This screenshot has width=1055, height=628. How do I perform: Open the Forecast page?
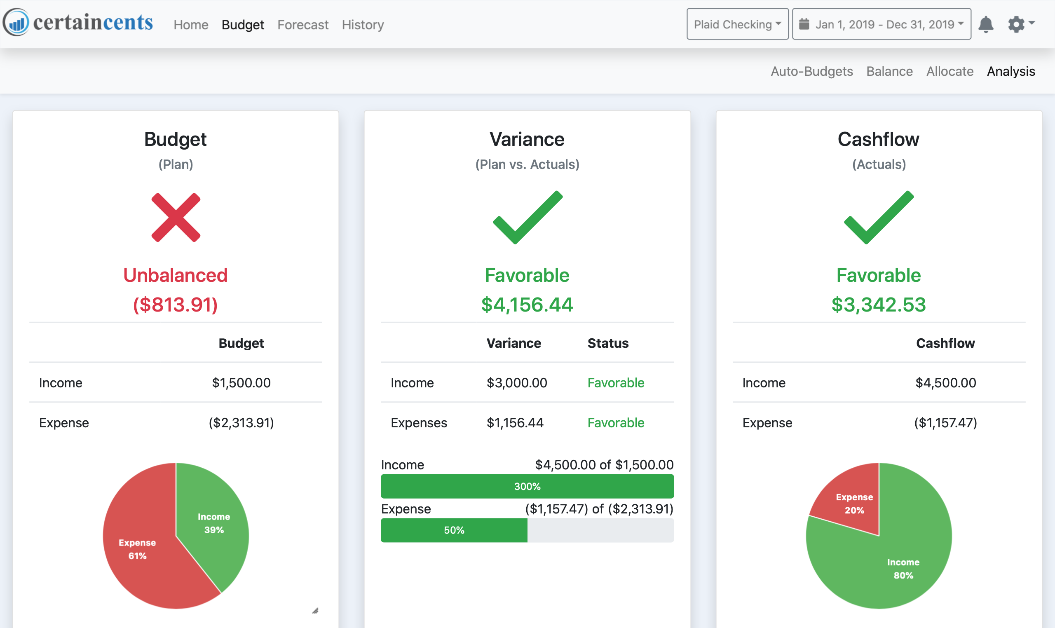point(302,25)
